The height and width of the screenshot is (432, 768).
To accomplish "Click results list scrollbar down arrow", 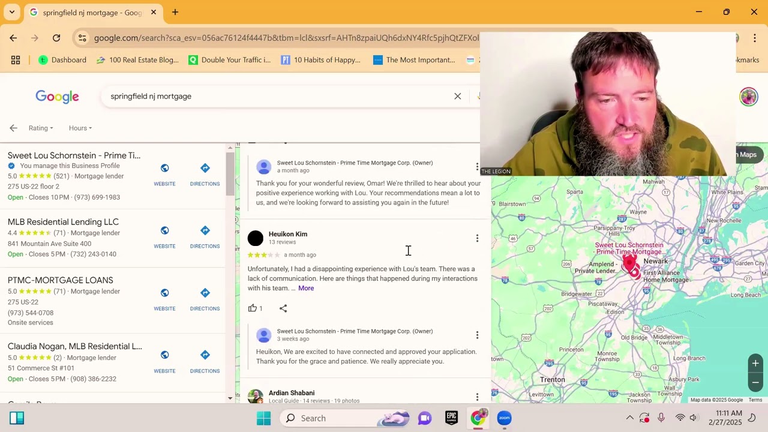I will click(x=230, y=398).
